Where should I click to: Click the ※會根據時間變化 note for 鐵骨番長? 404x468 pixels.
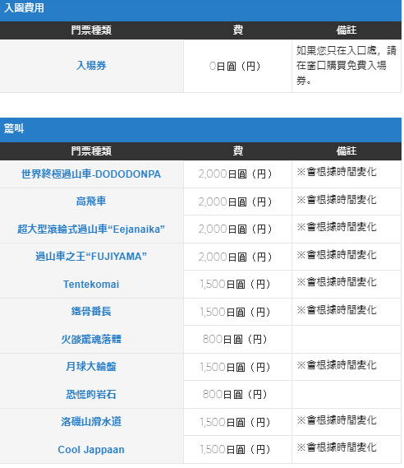337,310
